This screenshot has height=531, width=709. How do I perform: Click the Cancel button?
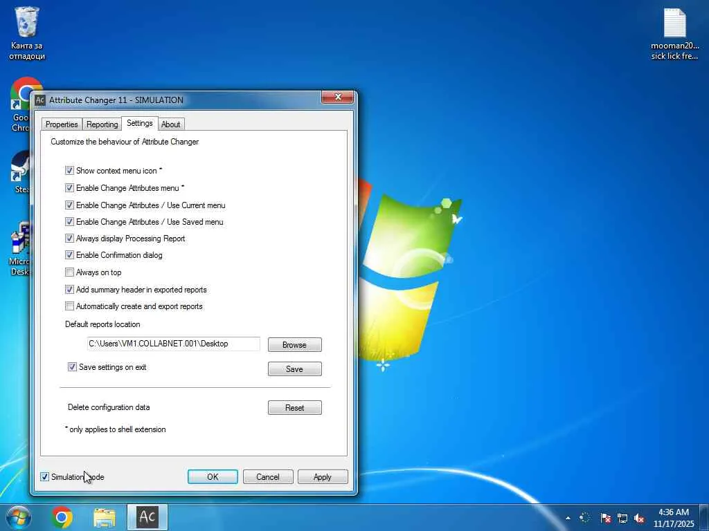pos(268,477)
